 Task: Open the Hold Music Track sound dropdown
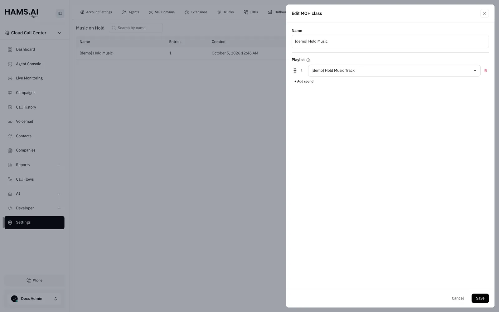click(x=394, y=71)
